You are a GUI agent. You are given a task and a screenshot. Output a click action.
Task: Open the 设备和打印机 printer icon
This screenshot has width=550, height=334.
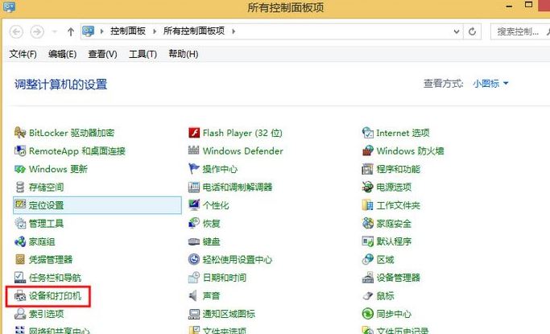(20, 296)
